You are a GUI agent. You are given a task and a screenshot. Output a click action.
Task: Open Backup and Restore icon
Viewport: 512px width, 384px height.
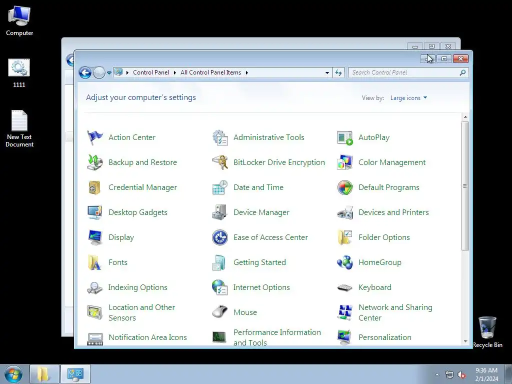[x=94, y=162]
